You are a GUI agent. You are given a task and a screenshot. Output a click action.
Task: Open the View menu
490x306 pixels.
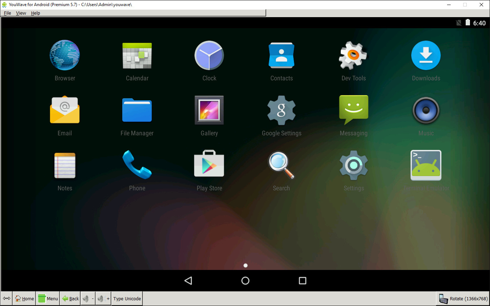click(x=21, y=13)
